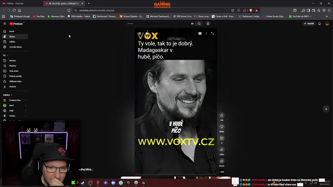This screenshot has height=187, width=333.
Task: Open YouTube notifications bell
Action: click(x=319, y=24)
